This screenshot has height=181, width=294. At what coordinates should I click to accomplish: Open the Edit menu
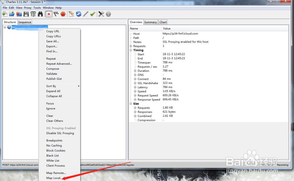click(11, 8)
